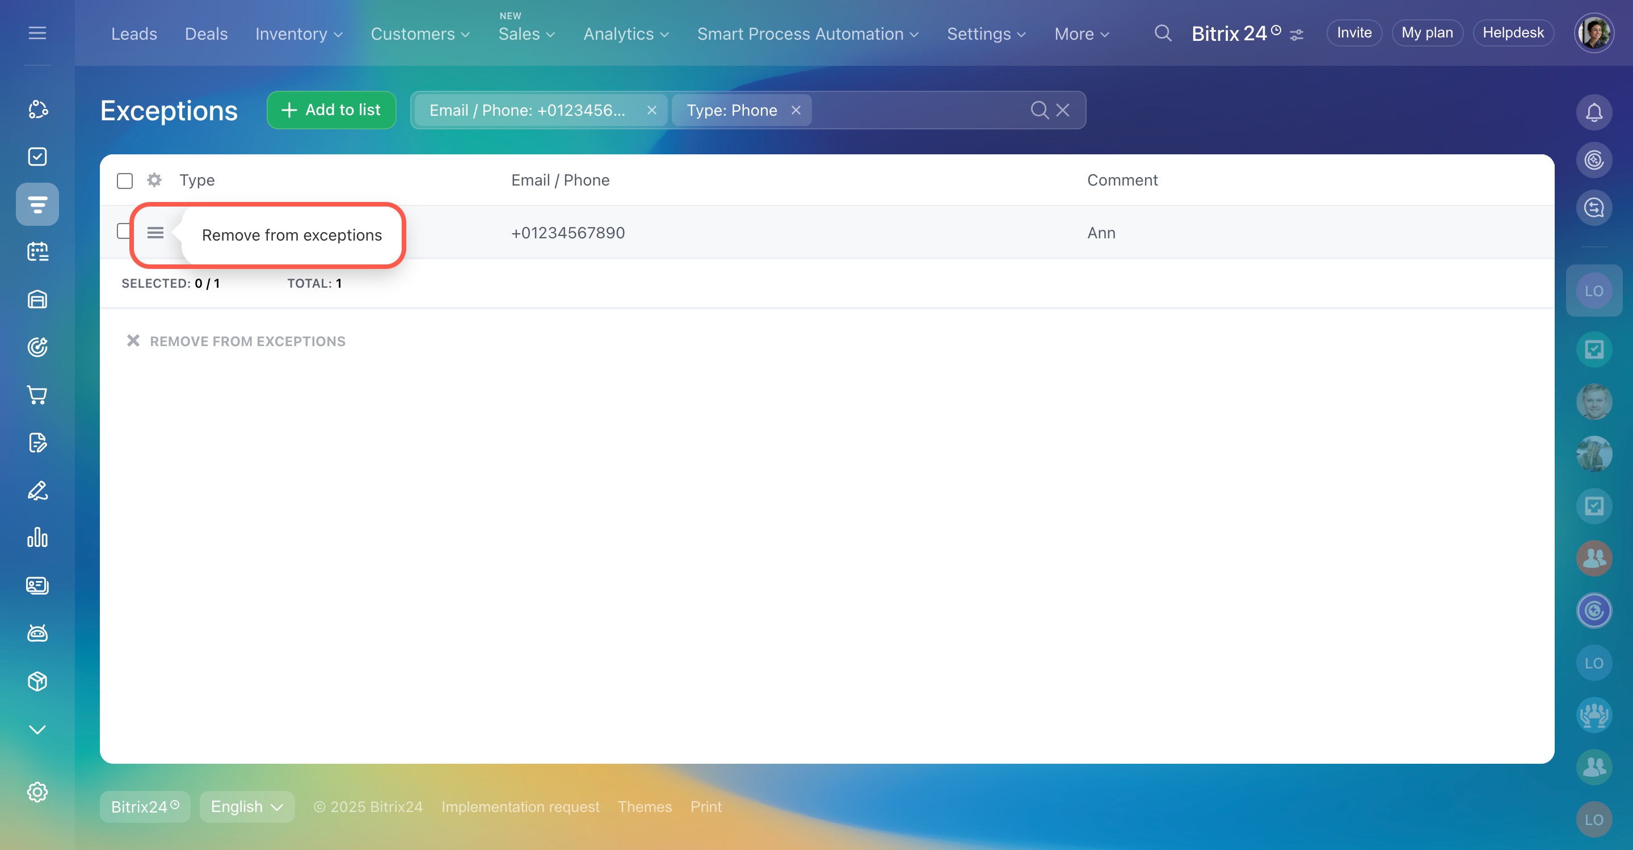1633x850 pixels.
Task: Open the Leads menu item
Action: (134, 33)
